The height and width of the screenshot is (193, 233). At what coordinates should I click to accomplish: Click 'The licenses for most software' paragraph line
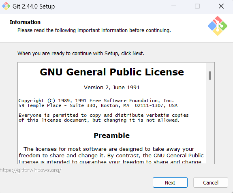pyautogui.click(x=109, y=149)
